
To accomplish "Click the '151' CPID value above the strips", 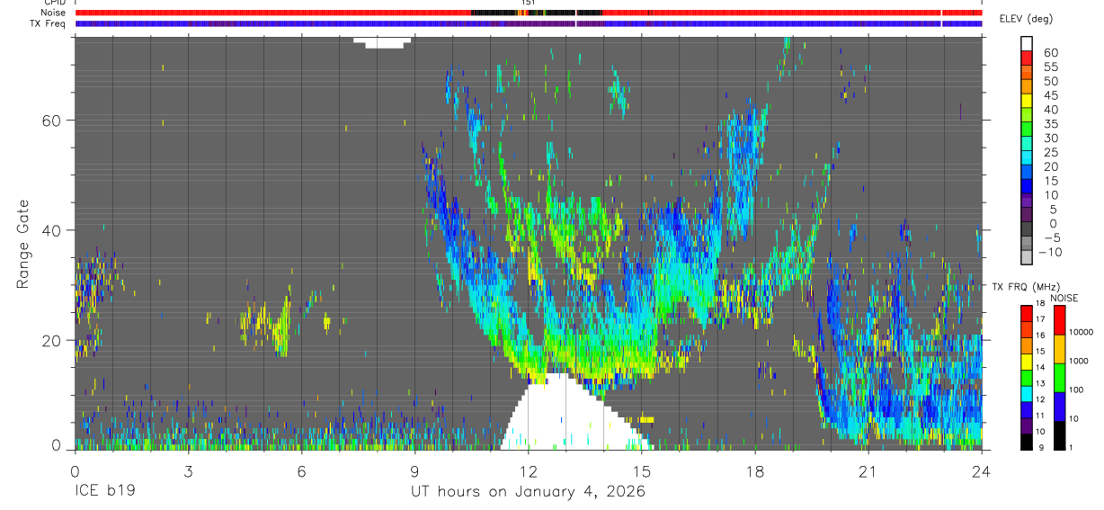I will click(x=529, y=3).
